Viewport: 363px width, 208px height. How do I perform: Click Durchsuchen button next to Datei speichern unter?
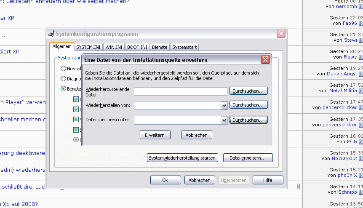(248, 120)
